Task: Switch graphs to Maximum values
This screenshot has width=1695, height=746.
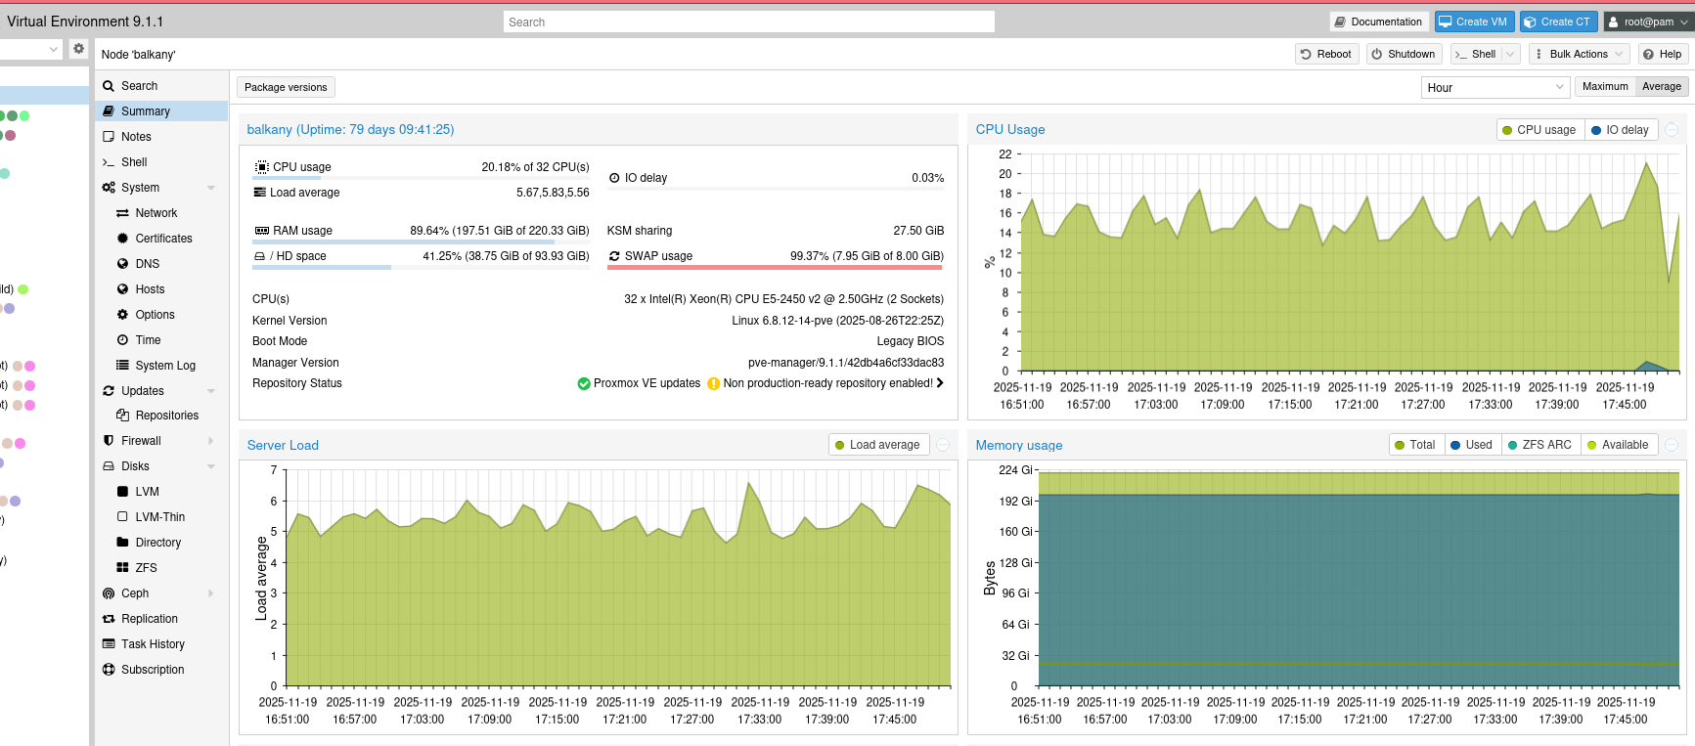Action: tap(1604, 87)
